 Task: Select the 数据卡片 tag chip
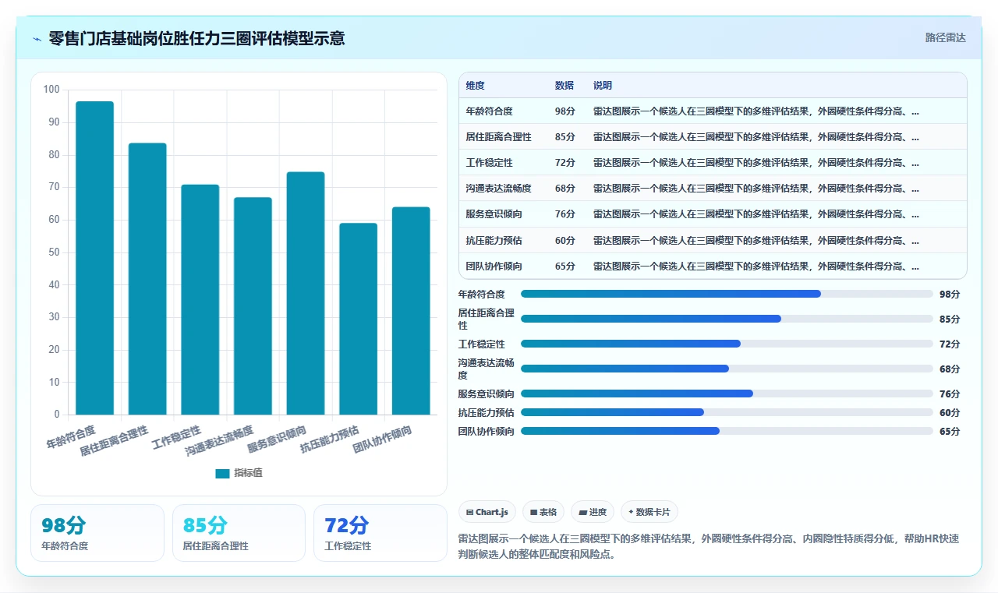pyautogui.click(x=649, y=512)
